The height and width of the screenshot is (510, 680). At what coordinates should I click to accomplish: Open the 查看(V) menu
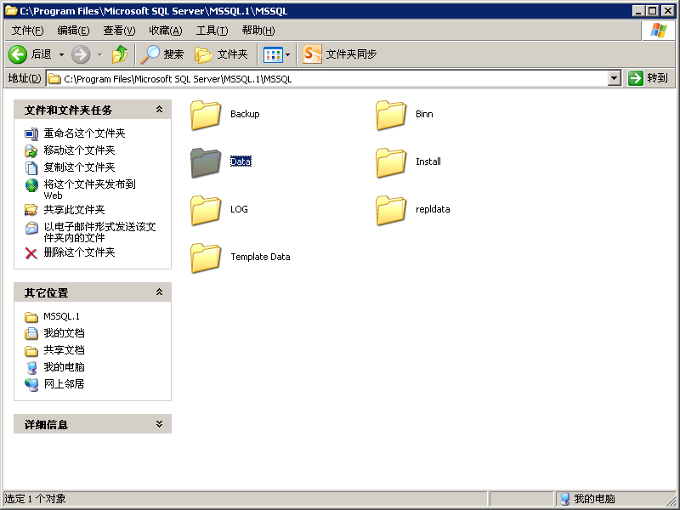119,31
